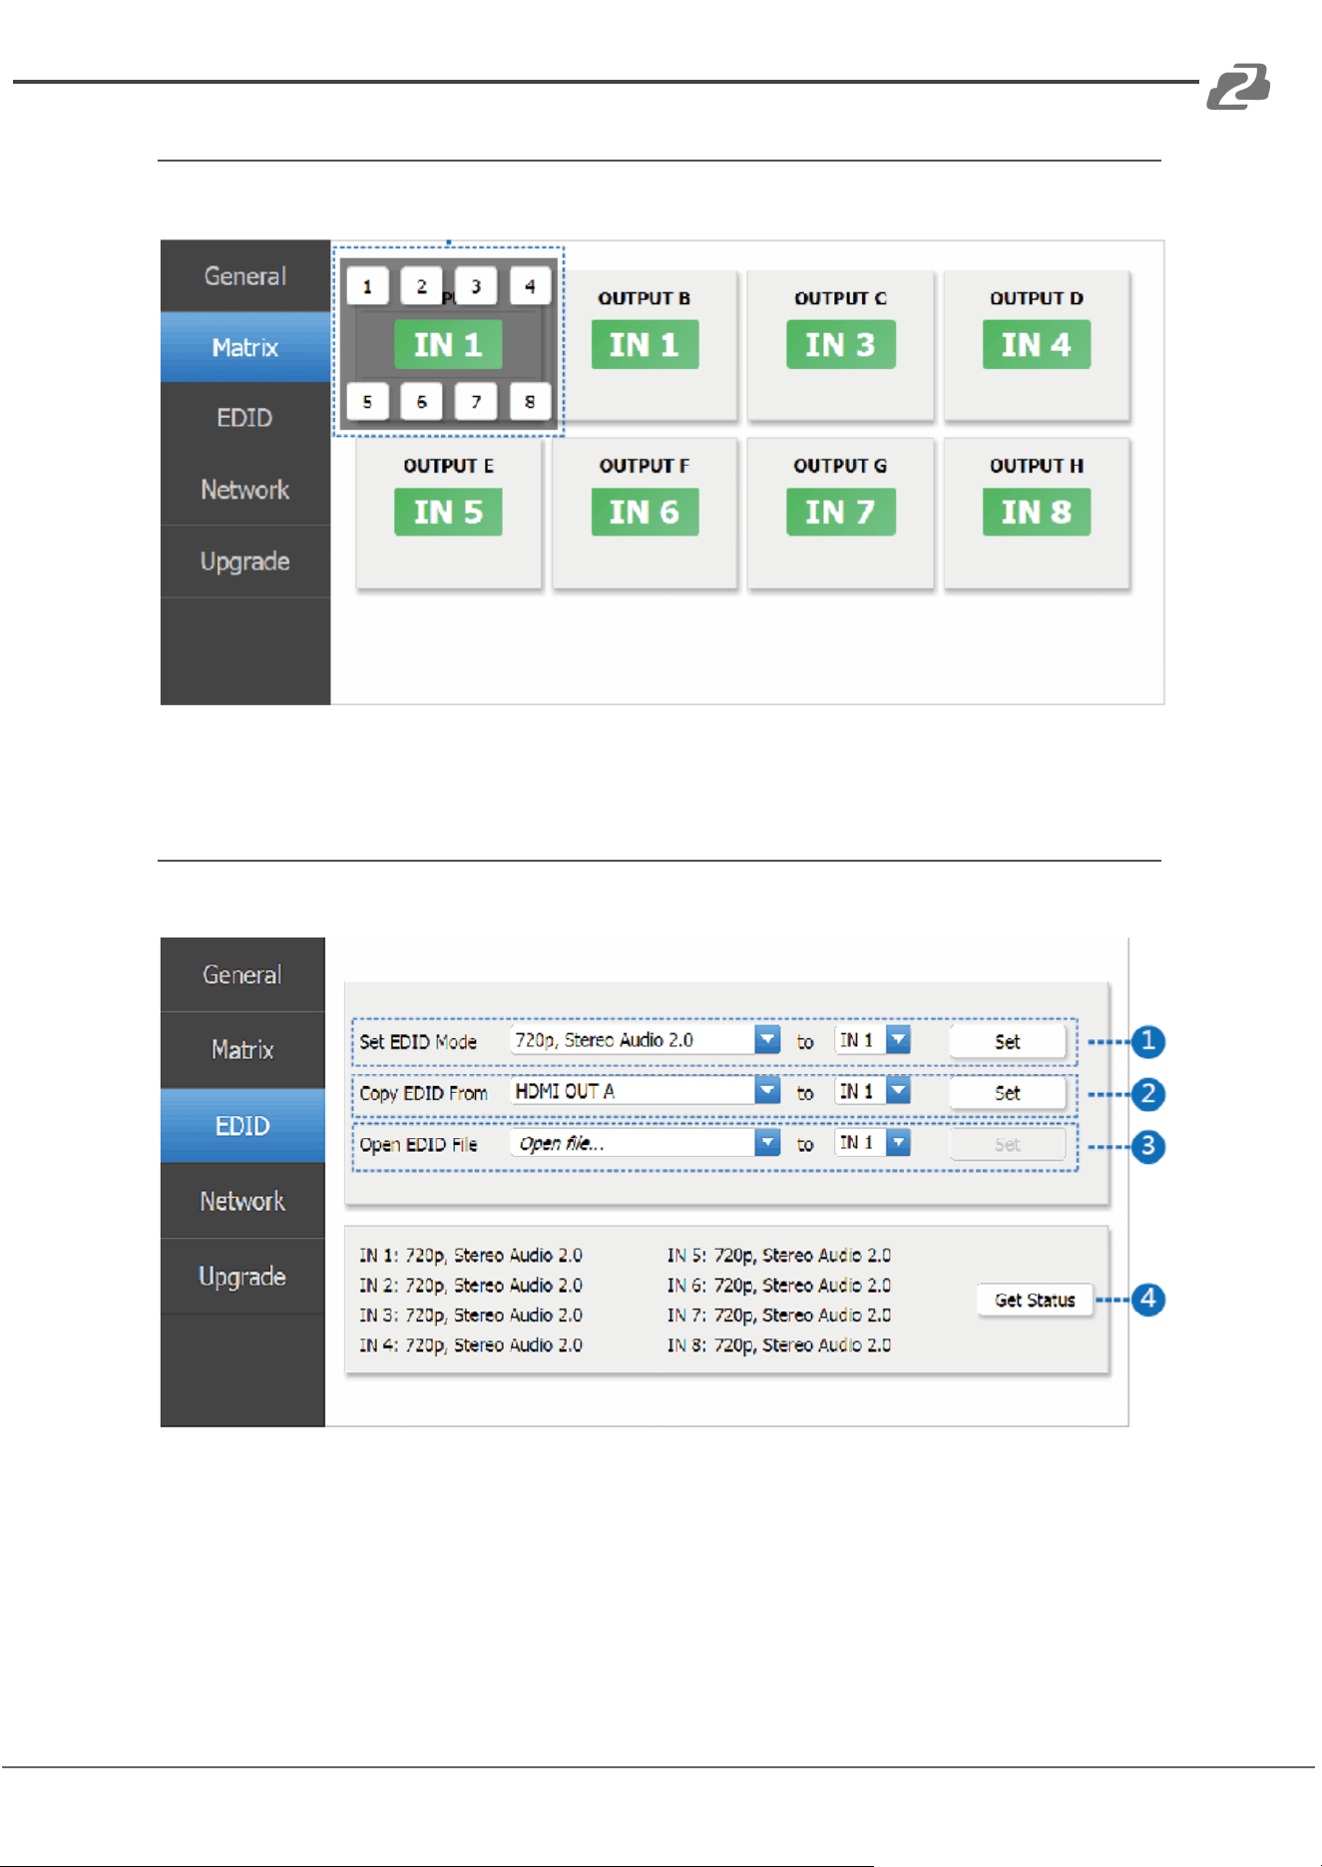Click the 'IN 5: 720p, Stereo Audio 2.0' status line

779,1256
